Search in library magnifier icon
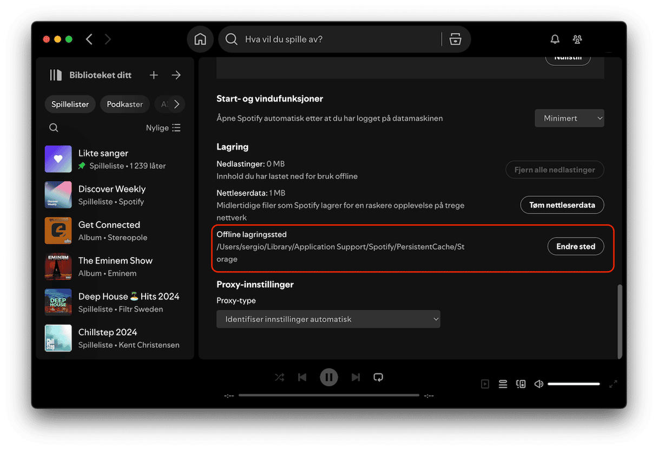The image size is (658, 450). [54, 128]
